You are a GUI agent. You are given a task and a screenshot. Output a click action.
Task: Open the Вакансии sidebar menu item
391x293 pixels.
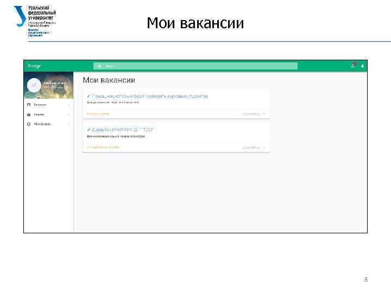pos(48,105)
